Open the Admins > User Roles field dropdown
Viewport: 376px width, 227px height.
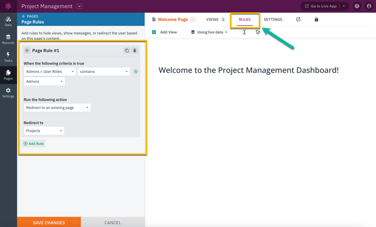point(50,72)
